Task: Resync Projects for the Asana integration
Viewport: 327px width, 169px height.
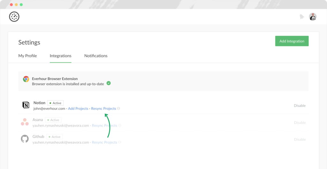Action: [x=104, y=125]
